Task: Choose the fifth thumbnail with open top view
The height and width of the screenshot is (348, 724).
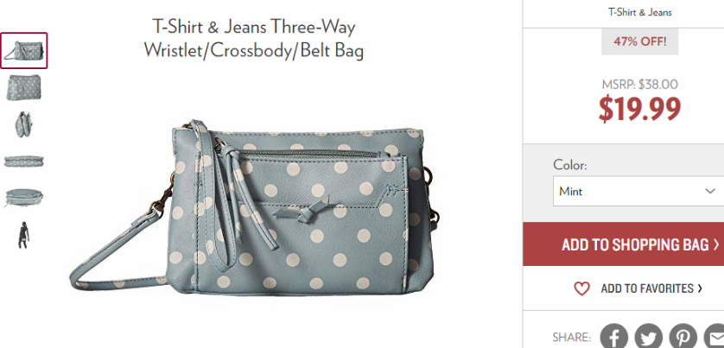Action: [23, 198]
